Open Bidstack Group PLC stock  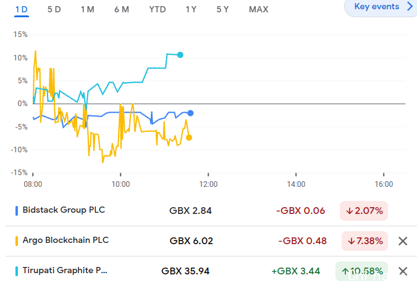click(x=64, y=210)
